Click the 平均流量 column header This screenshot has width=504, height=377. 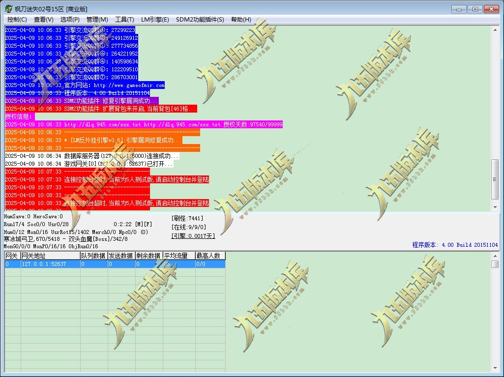point(179,256)
